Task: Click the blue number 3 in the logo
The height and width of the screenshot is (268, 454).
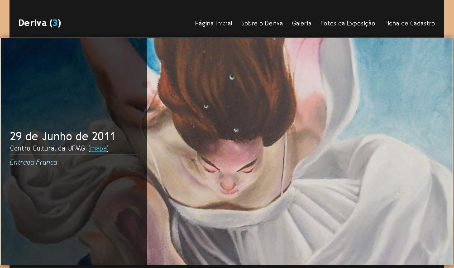Action: click(x=55, y=23)
